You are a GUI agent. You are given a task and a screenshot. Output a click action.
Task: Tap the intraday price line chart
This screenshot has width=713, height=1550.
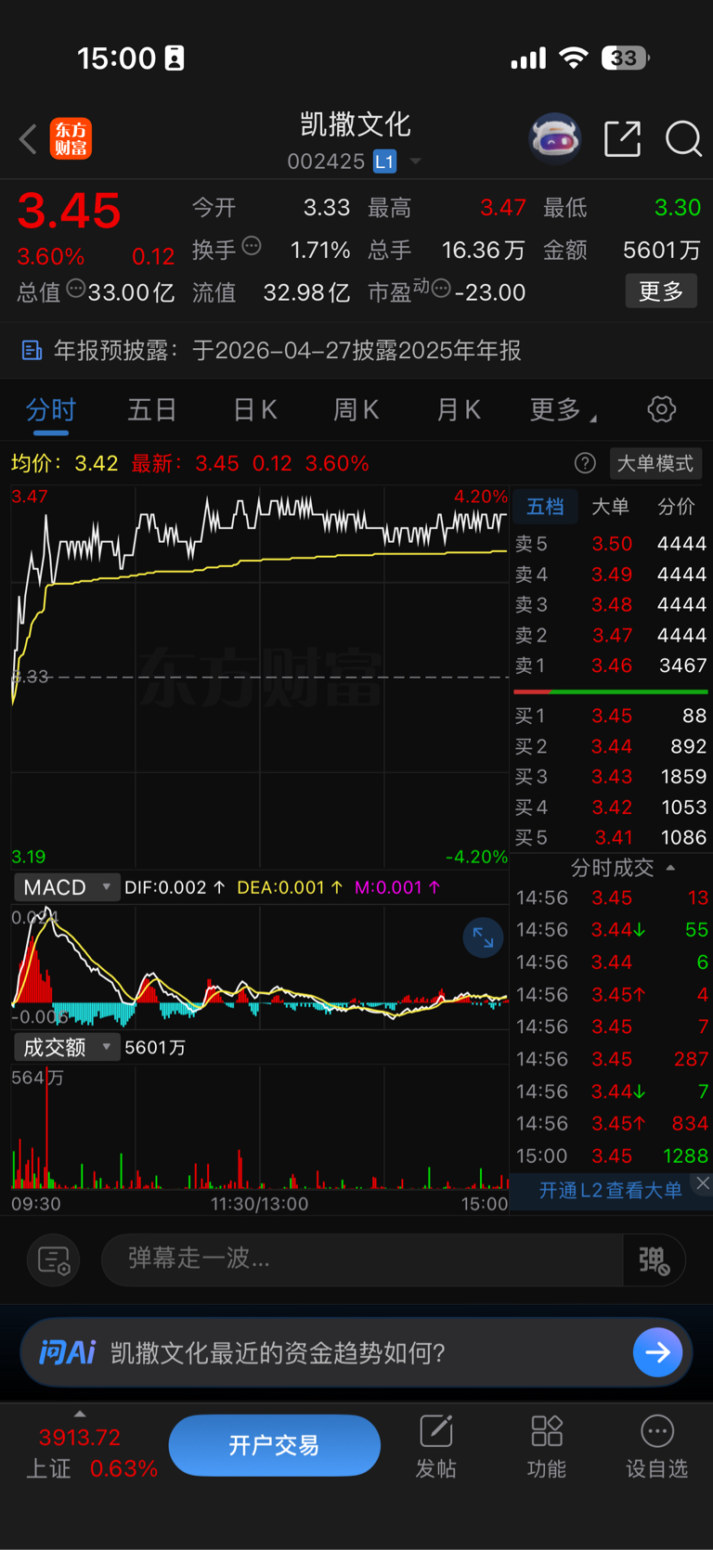(260, 676)
